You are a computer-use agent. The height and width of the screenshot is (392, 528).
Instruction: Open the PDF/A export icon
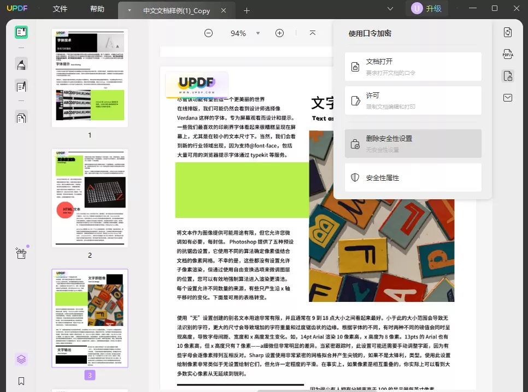point(508,54)
